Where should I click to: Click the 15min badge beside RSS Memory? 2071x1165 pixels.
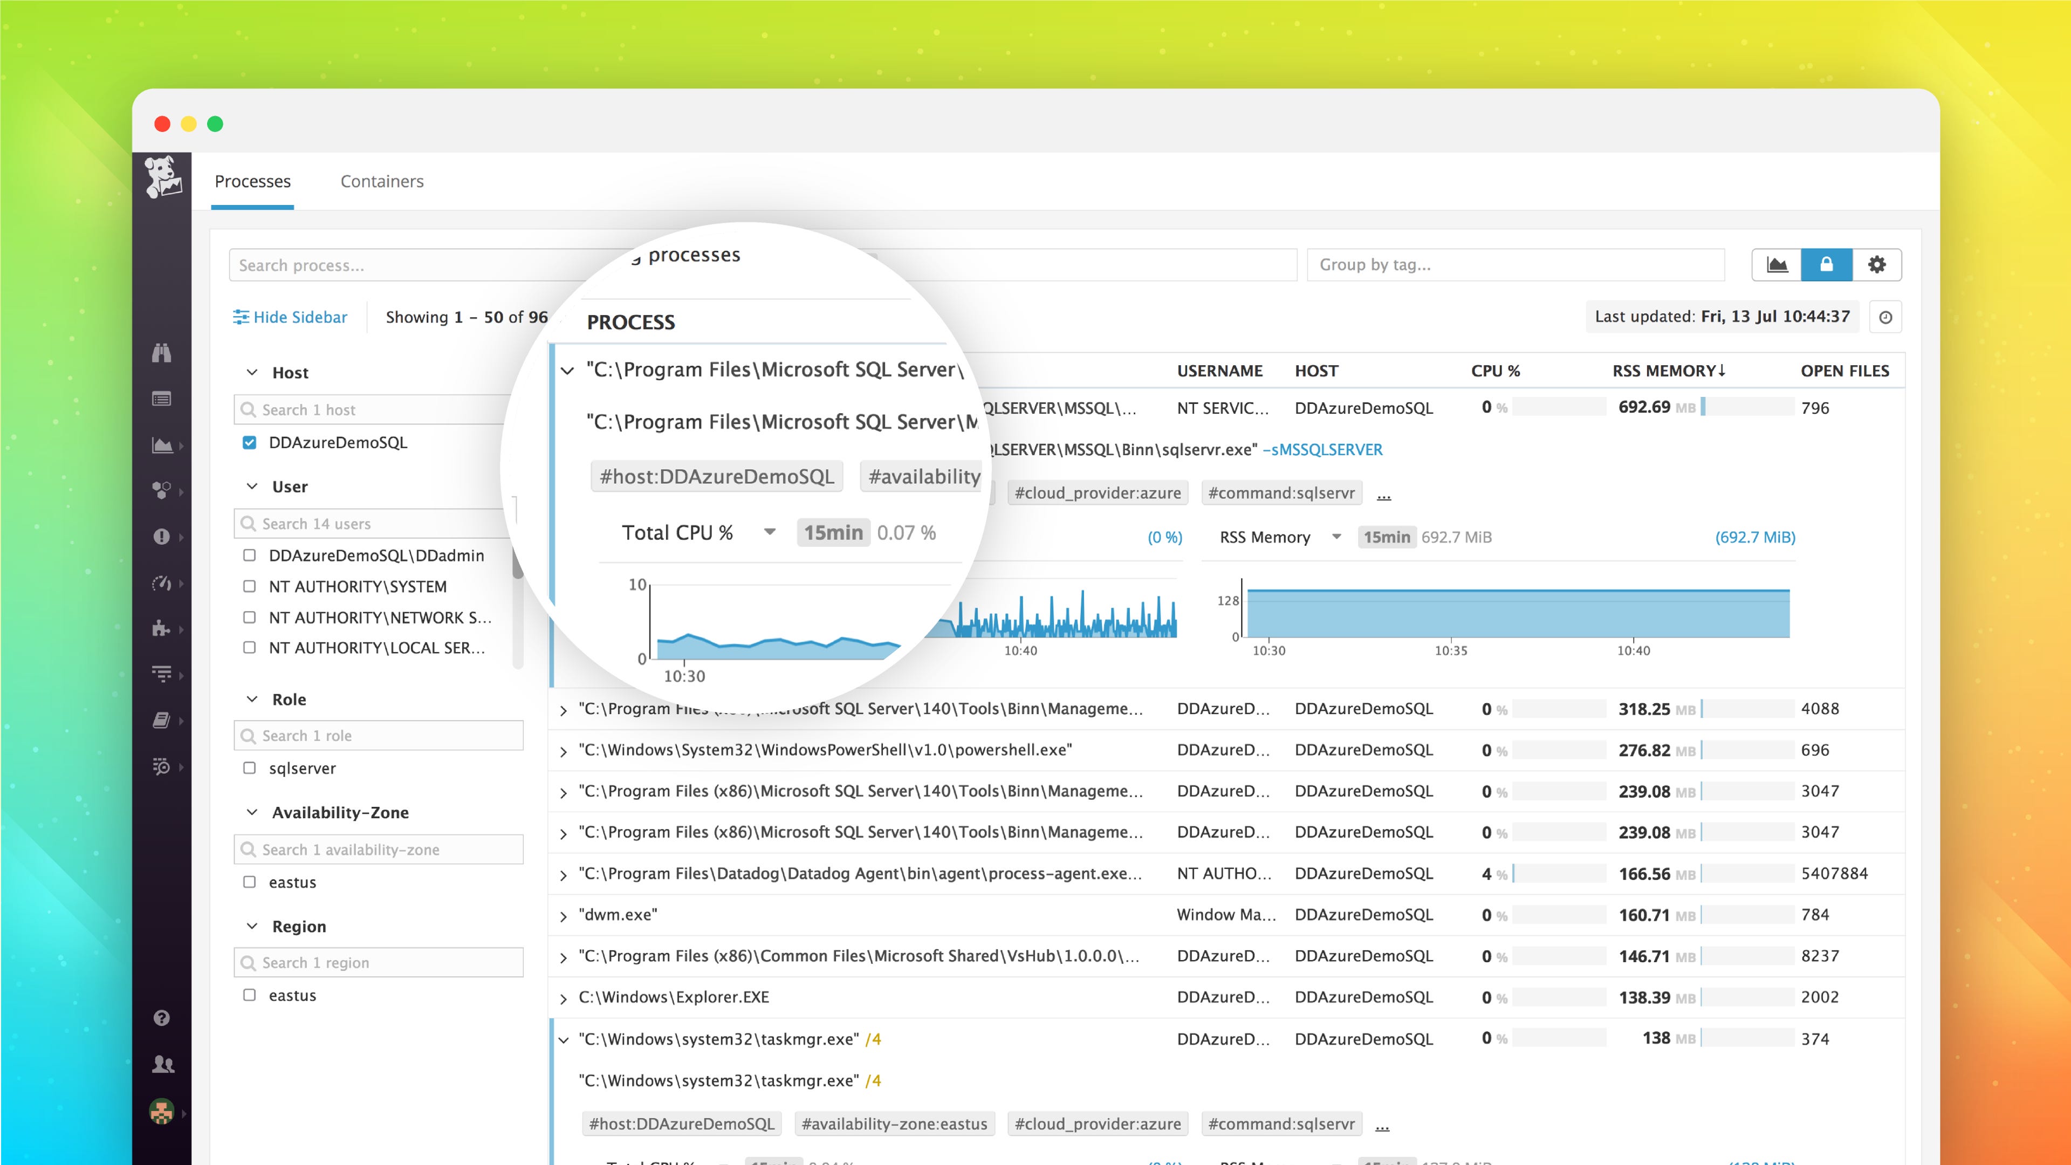point(1387,537)
